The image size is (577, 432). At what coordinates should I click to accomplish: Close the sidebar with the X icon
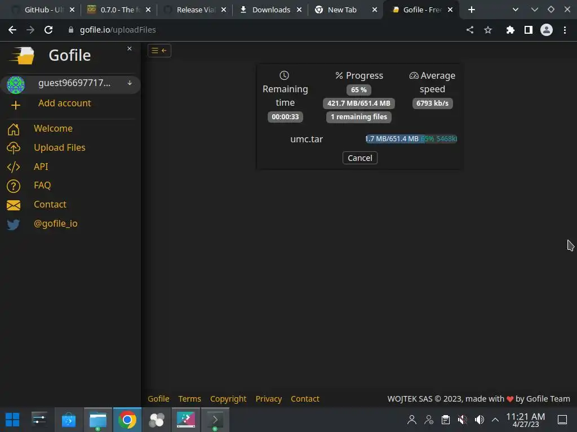[x=129, y=48]
